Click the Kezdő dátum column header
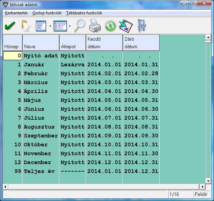This screenshot has height=201, width=214. pyautogui.click(x=104, y=43)
